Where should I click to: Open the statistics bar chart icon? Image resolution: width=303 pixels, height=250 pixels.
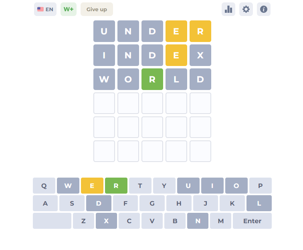tap(228, 9)
